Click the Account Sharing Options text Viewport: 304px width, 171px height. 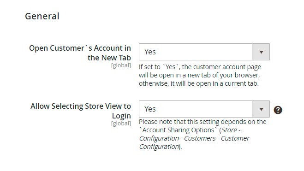[x=178, y=130]
